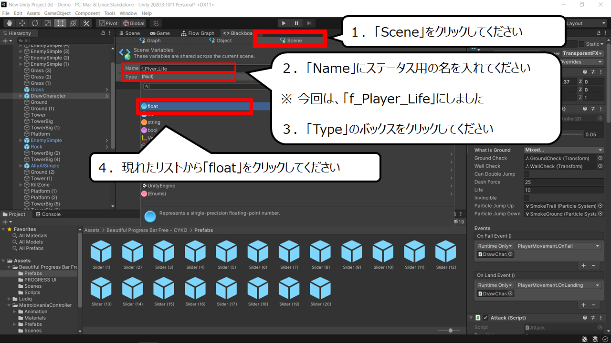Open the Hierarchy create plus dropdown

[x=7, y=41]
